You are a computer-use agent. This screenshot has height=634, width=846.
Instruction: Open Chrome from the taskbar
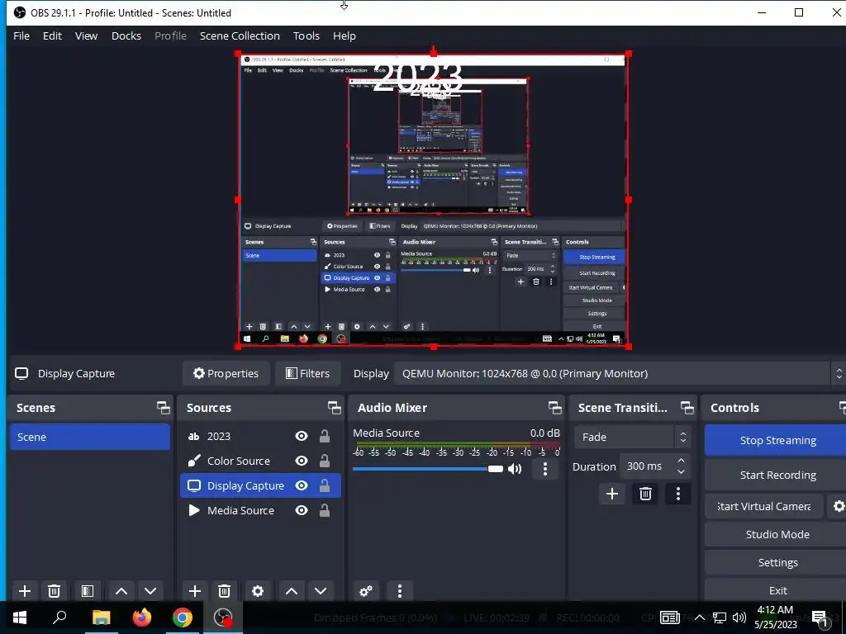click(183, 617)
